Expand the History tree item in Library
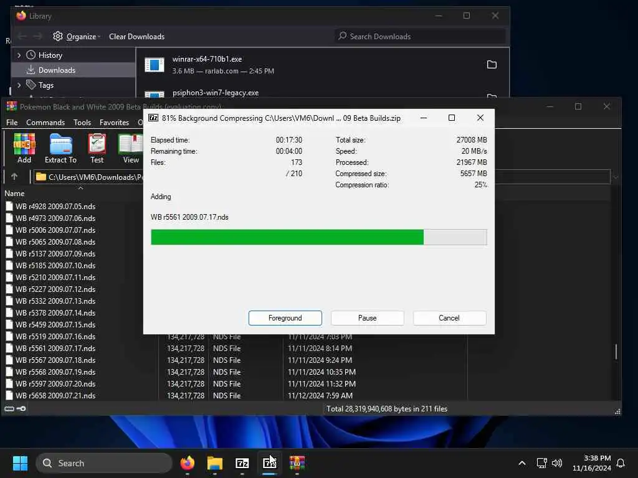Viewport: 638px width, 478px height. [19, 55]
